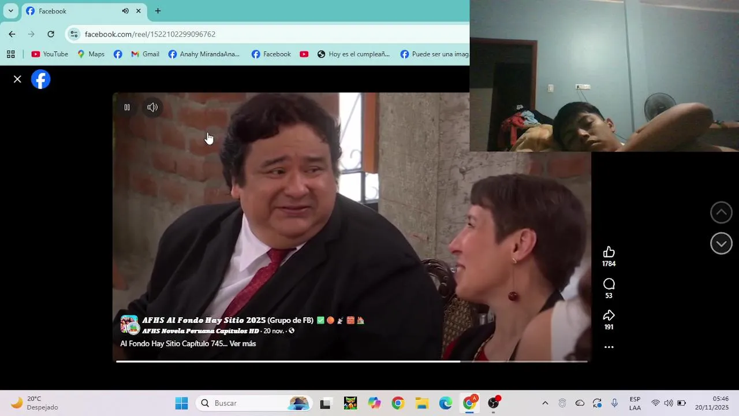The image size is (739, 416).
Task: Open Puede ser una imag... bookmark
Action: tap(435, 54)
